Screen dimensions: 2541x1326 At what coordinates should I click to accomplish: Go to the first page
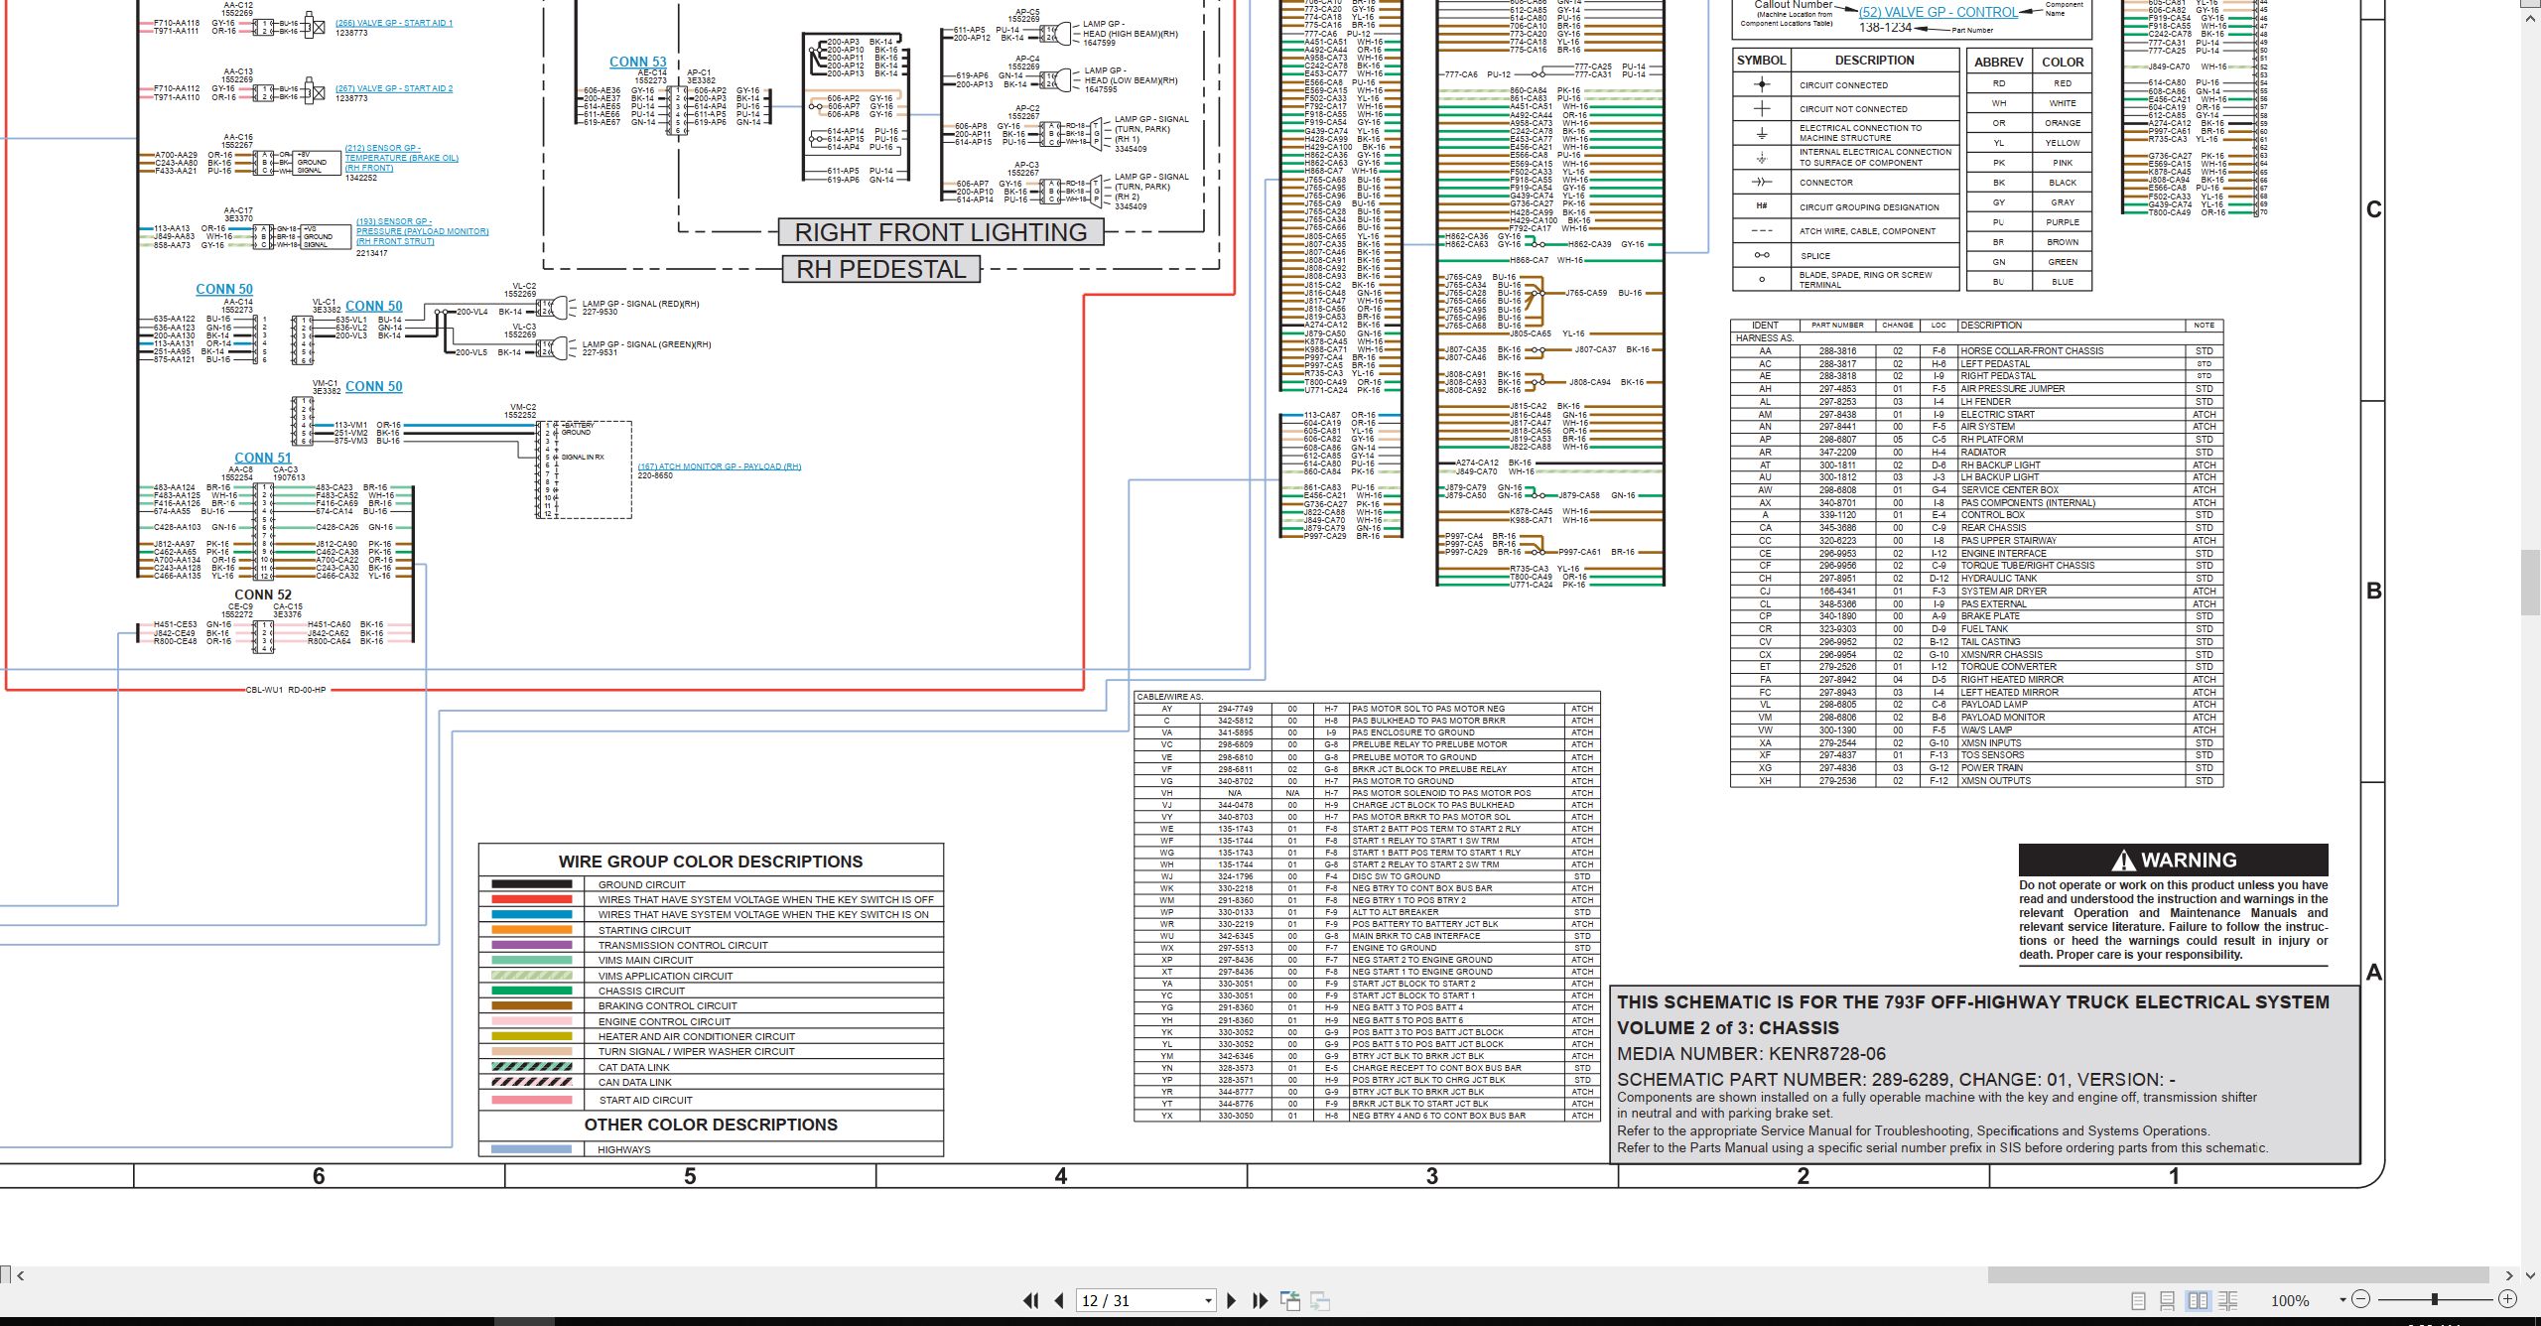pyautogui.click(x=1031, y=1300)
